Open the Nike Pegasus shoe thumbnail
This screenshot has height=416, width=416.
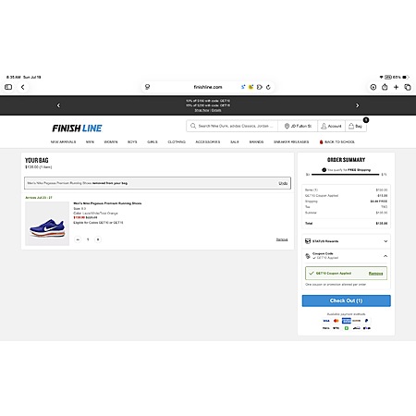click(47, 224)
